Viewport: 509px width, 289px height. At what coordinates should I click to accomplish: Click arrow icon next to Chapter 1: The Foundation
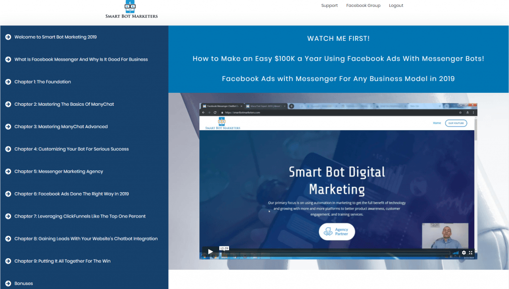click(8, 82)
